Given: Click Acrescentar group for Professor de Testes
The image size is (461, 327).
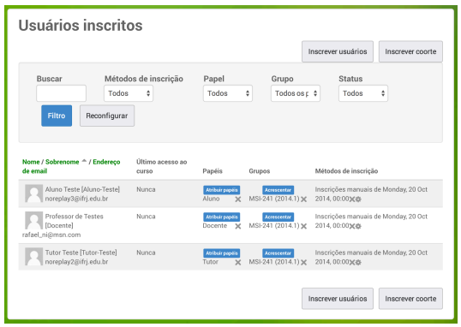Looking at the screenshot, I should pos(278,217).
